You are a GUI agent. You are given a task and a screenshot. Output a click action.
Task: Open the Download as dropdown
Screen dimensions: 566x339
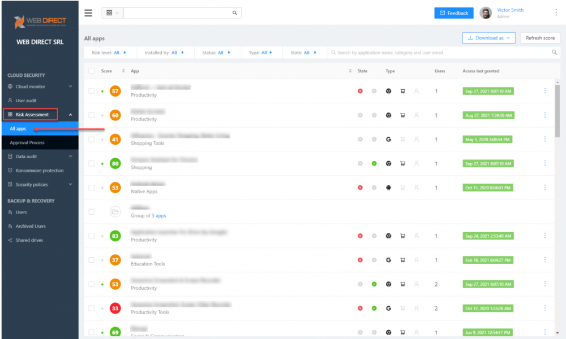pos(489,38)
